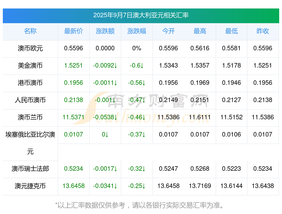Click the 2025年9月7日澳大利亚元相关汇率 title banner
Viewport: 282px width, 214px height.
pos(141,16)
